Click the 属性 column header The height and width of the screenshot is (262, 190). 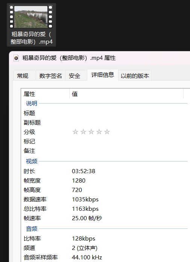(45, 94)
